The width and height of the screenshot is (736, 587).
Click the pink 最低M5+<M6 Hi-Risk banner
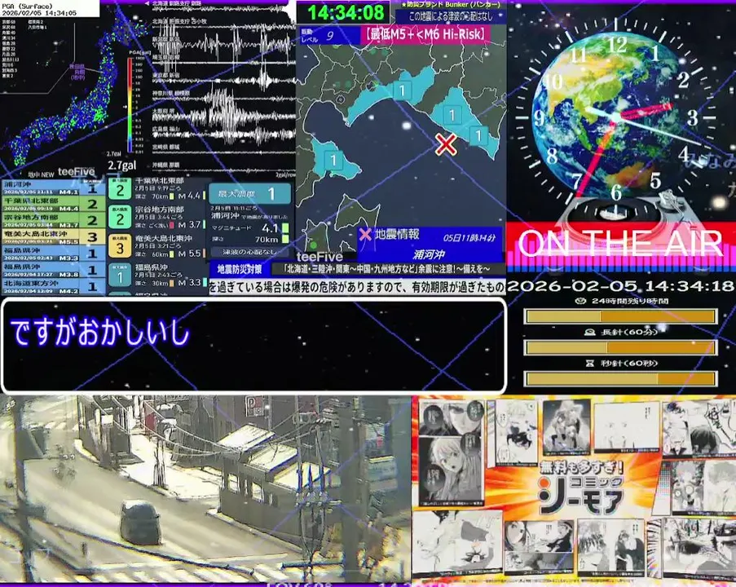click(425, 34)
